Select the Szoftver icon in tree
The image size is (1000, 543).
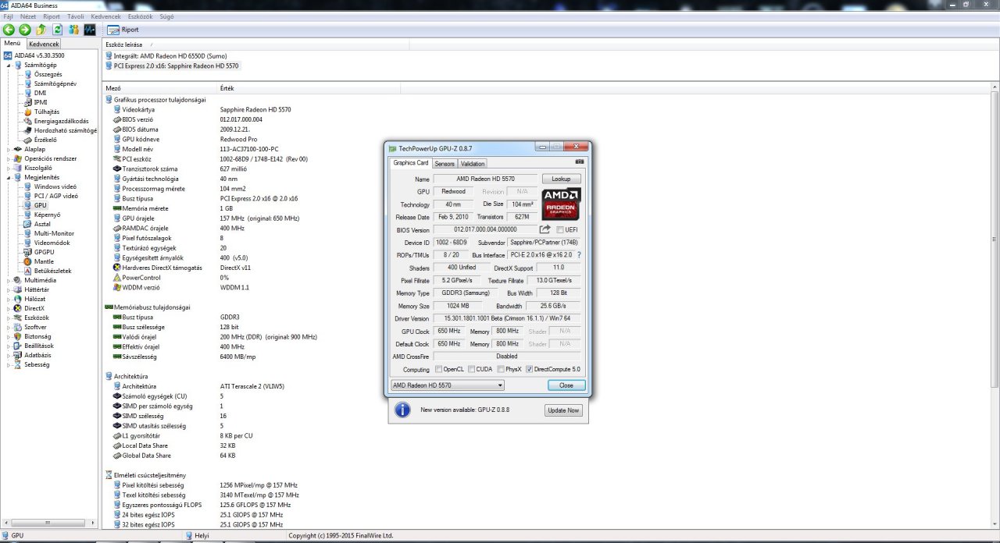tap(18, 327)
